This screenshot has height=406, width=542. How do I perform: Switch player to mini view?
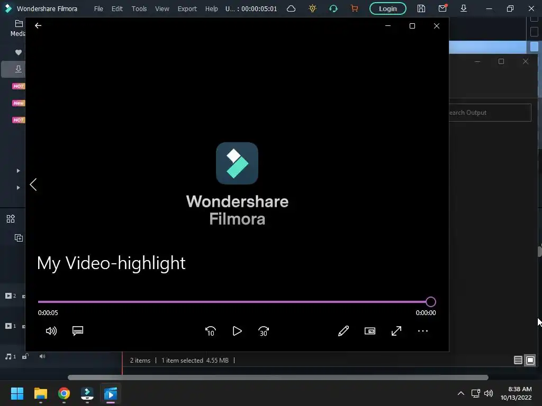370,331
